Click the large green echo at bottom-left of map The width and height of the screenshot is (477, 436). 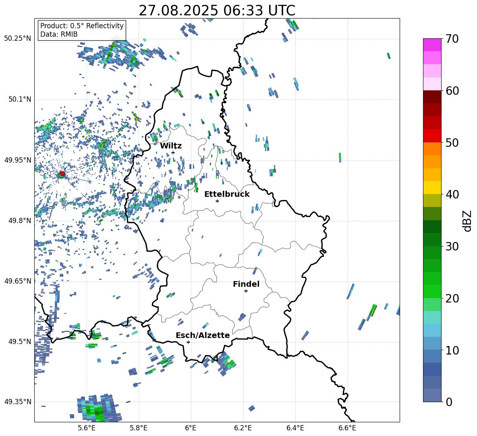[98, 409]
